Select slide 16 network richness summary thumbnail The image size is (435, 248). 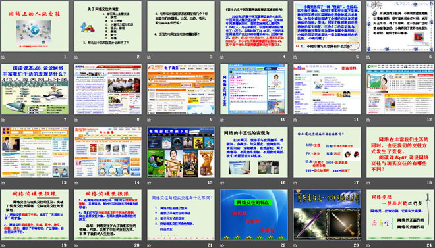pos(254,152)
